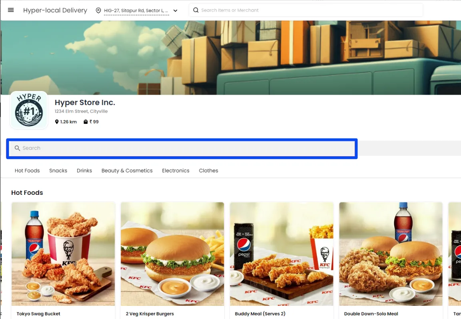
Task: Focus the Search Items or Merchant field
Action: tap(306, 10)
